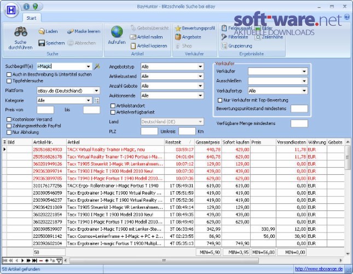Sort by Artikel-Nr. column header

click(49, 142)
